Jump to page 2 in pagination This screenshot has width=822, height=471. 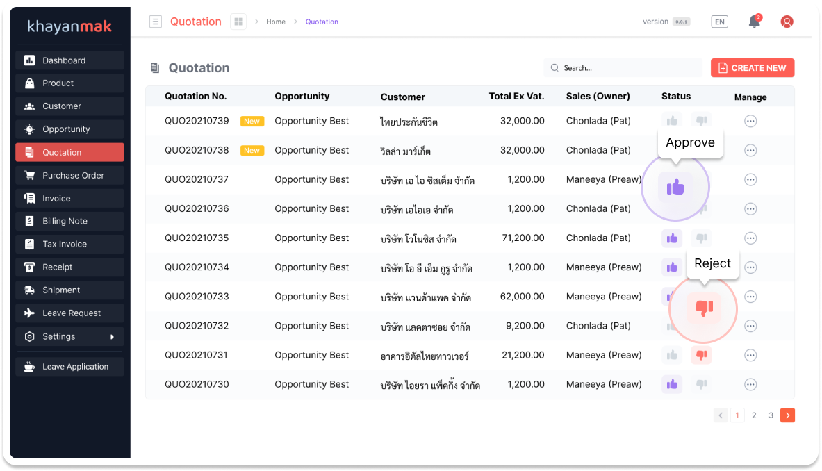point(754,415)
